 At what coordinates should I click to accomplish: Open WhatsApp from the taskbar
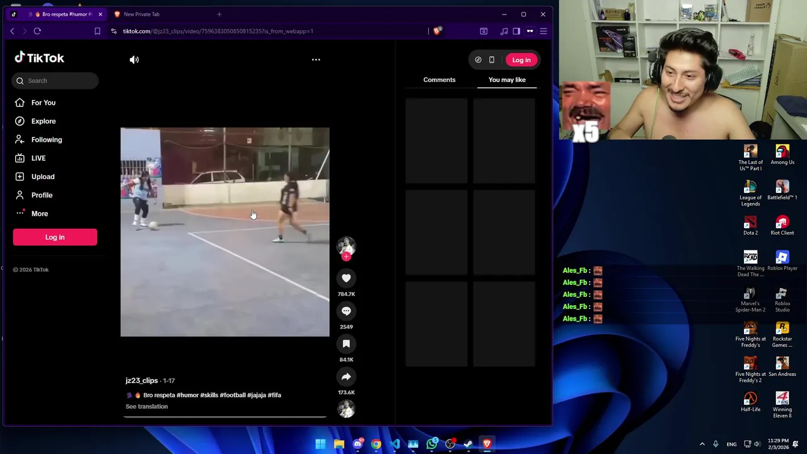point(432,444)
